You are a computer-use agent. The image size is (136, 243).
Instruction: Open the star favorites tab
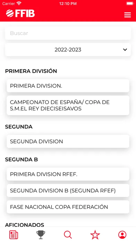pos(95,235)
